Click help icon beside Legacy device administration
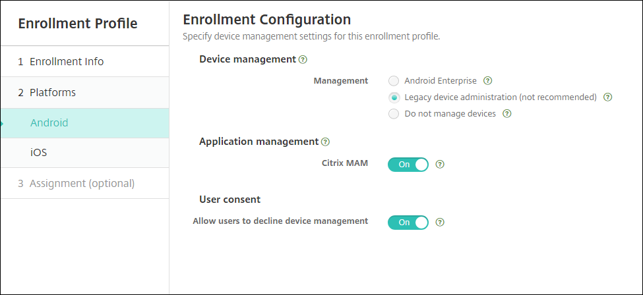Screen dimensions: 643x295 (x=608, y=97)
